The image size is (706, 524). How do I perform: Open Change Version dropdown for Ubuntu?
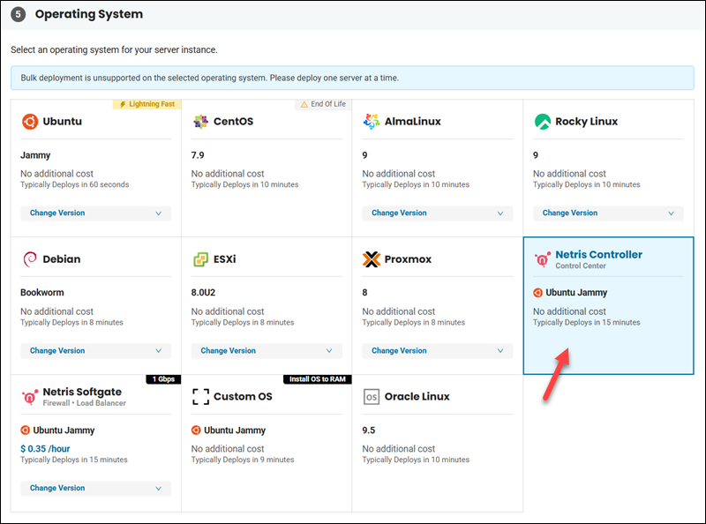click(x=95, y=213)
